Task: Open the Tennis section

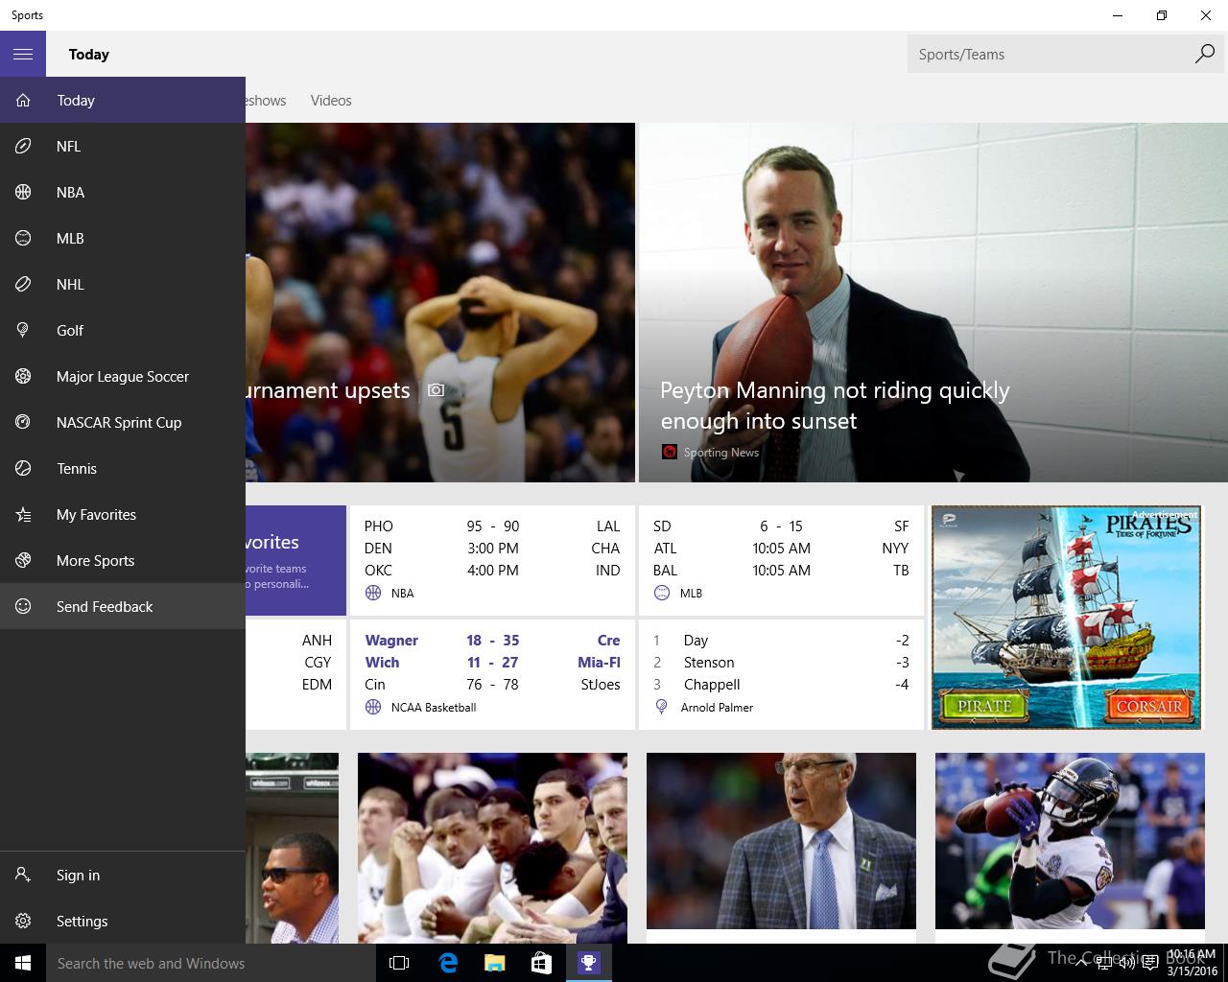Action: (x=123, y=468)
